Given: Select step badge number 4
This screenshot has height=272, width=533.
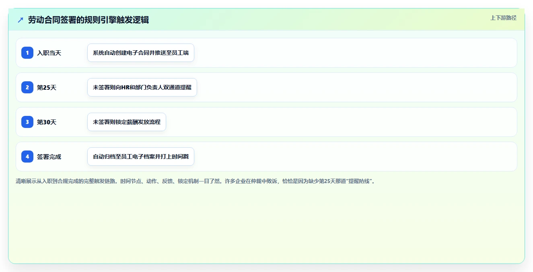Looking at the screenshot, I should [x=27, y=157].
